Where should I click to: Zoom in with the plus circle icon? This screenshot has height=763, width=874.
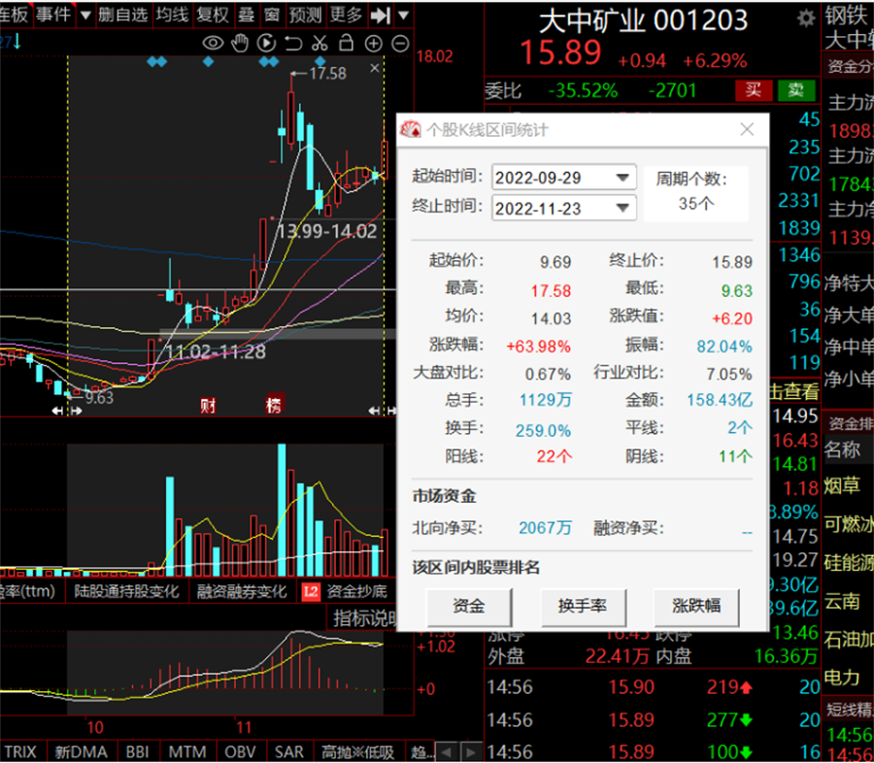pos(373,44)
